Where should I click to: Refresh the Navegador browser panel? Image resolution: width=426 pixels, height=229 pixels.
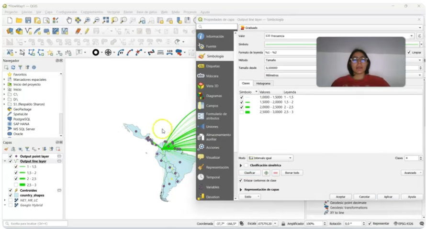click(x=13, y=67)
